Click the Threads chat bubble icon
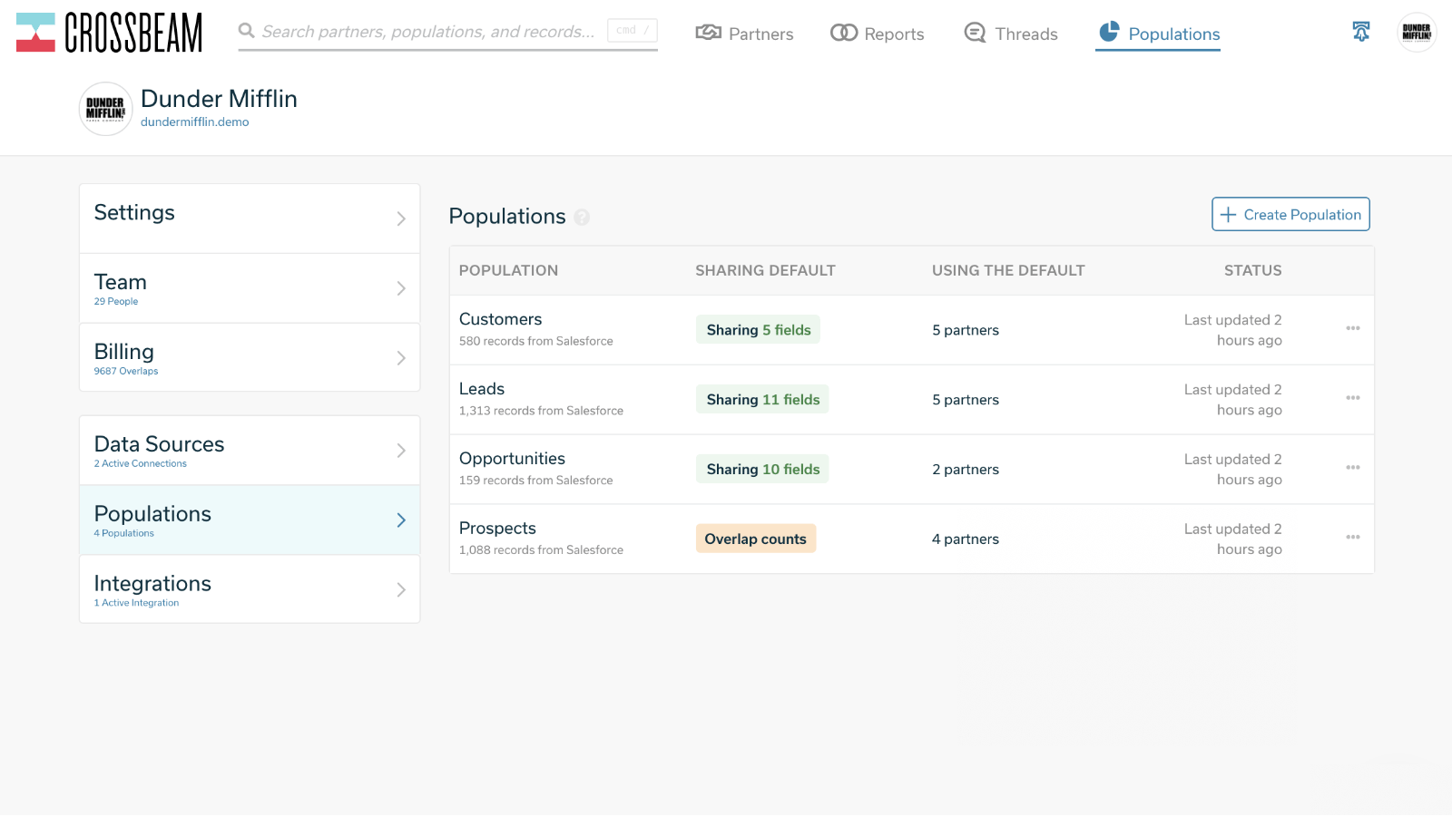The height and width of the screenshot is (816, 1452). click(975, 33)
